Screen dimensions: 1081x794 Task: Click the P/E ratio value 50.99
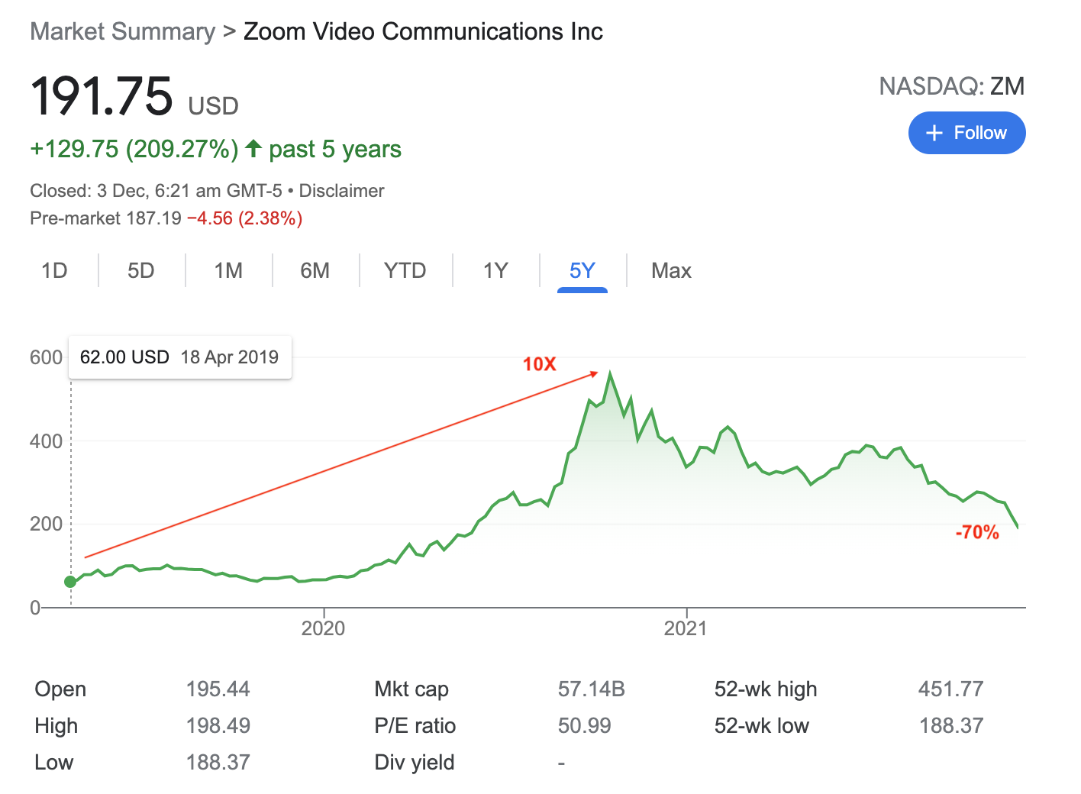pyautogui.click(x=585, y=725)
